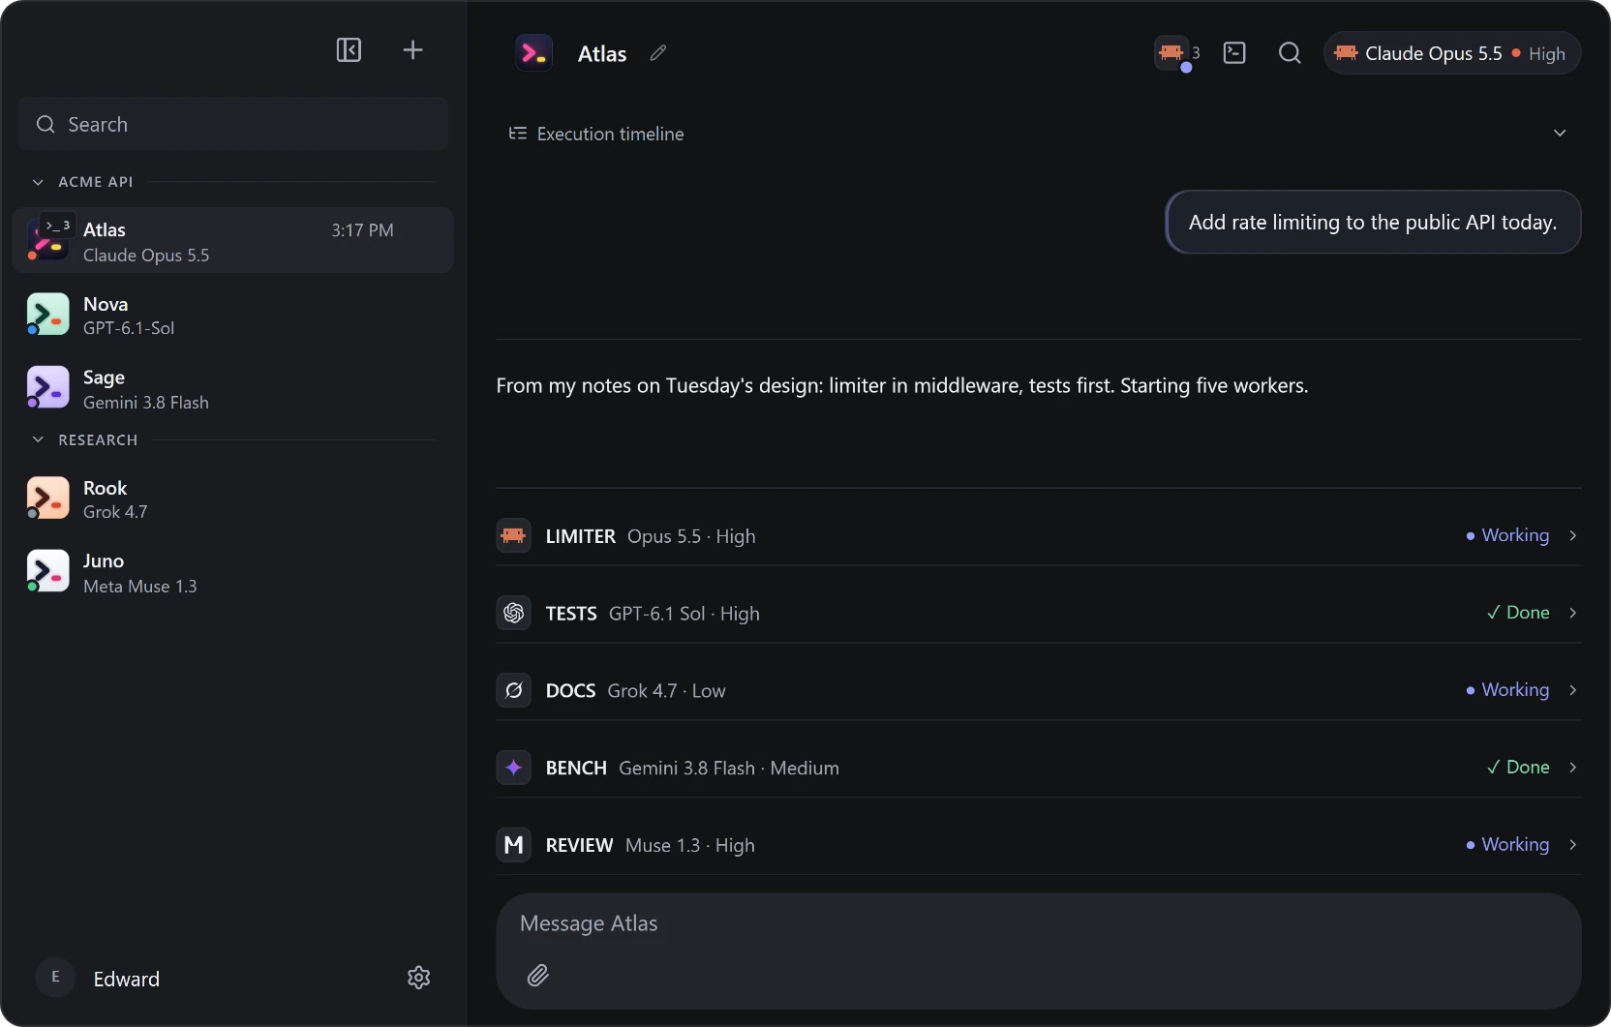This screenshot has width=1611, height=1027.
Task: Click the 3:17 PM timestamp
Action: pos(362,230)
